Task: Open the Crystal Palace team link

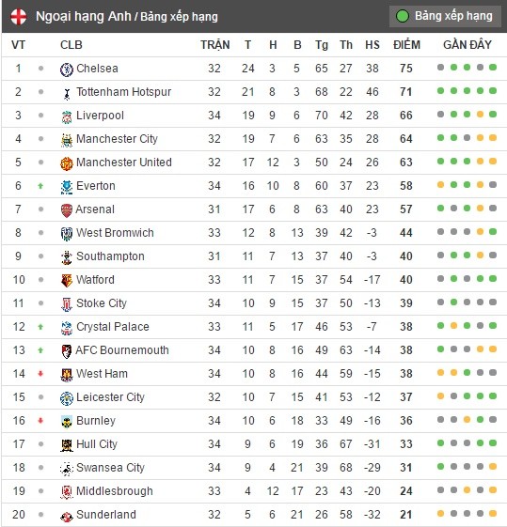Action: point(112,326)
